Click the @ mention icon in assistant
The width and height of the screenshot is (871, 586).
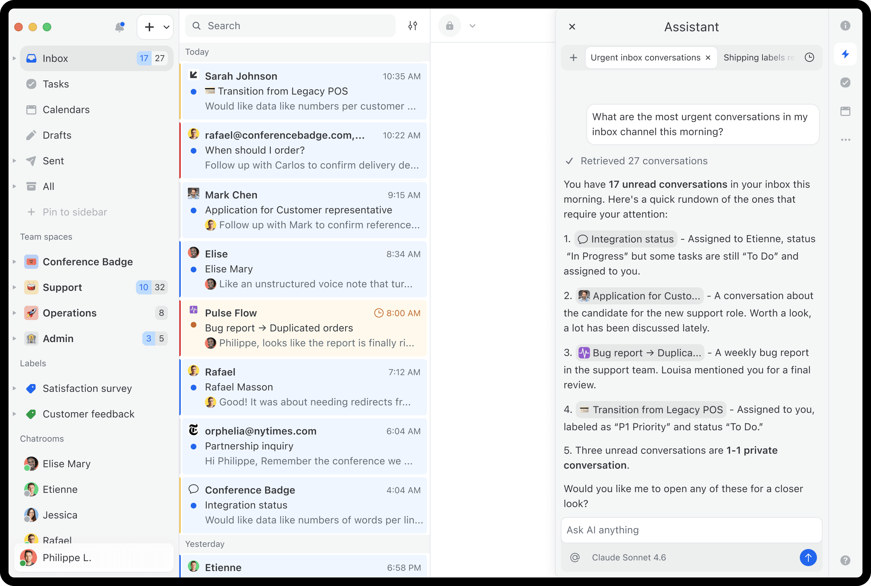pos(575,557)
